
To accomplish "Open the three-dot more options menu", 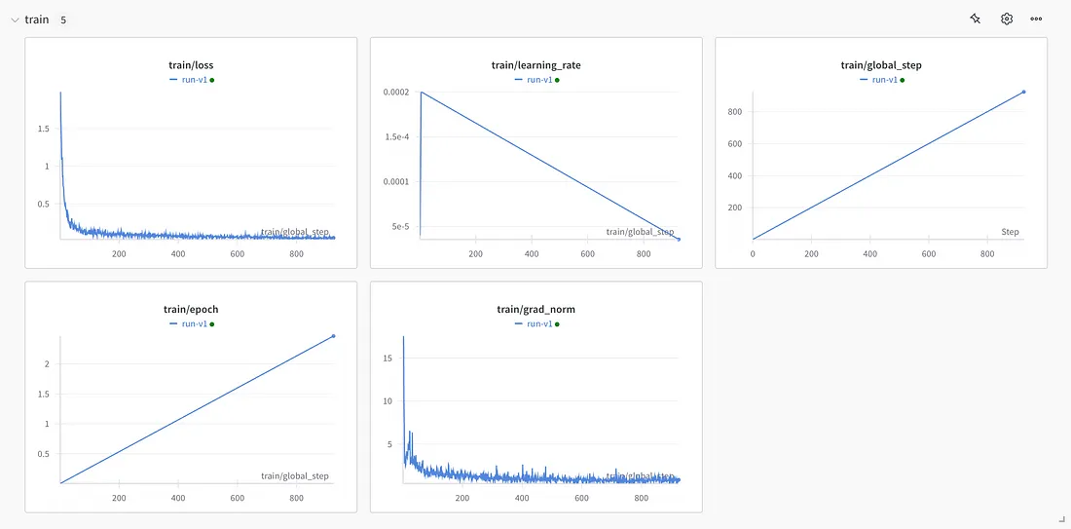I will (x=1036, y=19).
